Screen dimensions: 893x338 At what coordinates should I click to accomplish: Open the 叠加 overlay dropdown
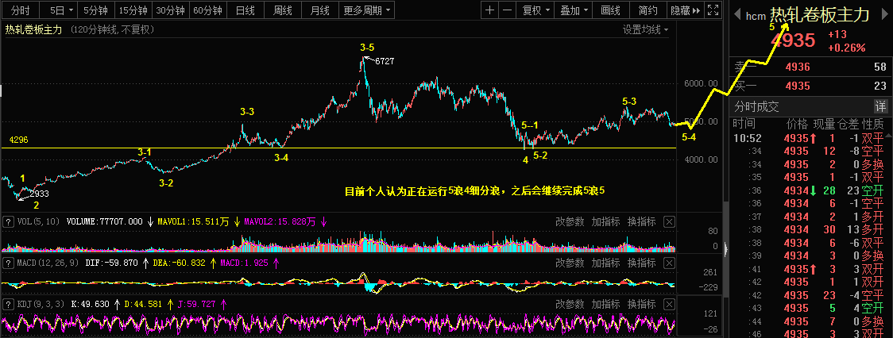click(x=574, y=10)
